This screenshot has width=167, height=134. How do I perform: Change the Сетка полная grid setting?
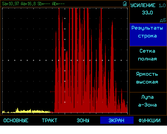tap(148, 58)
